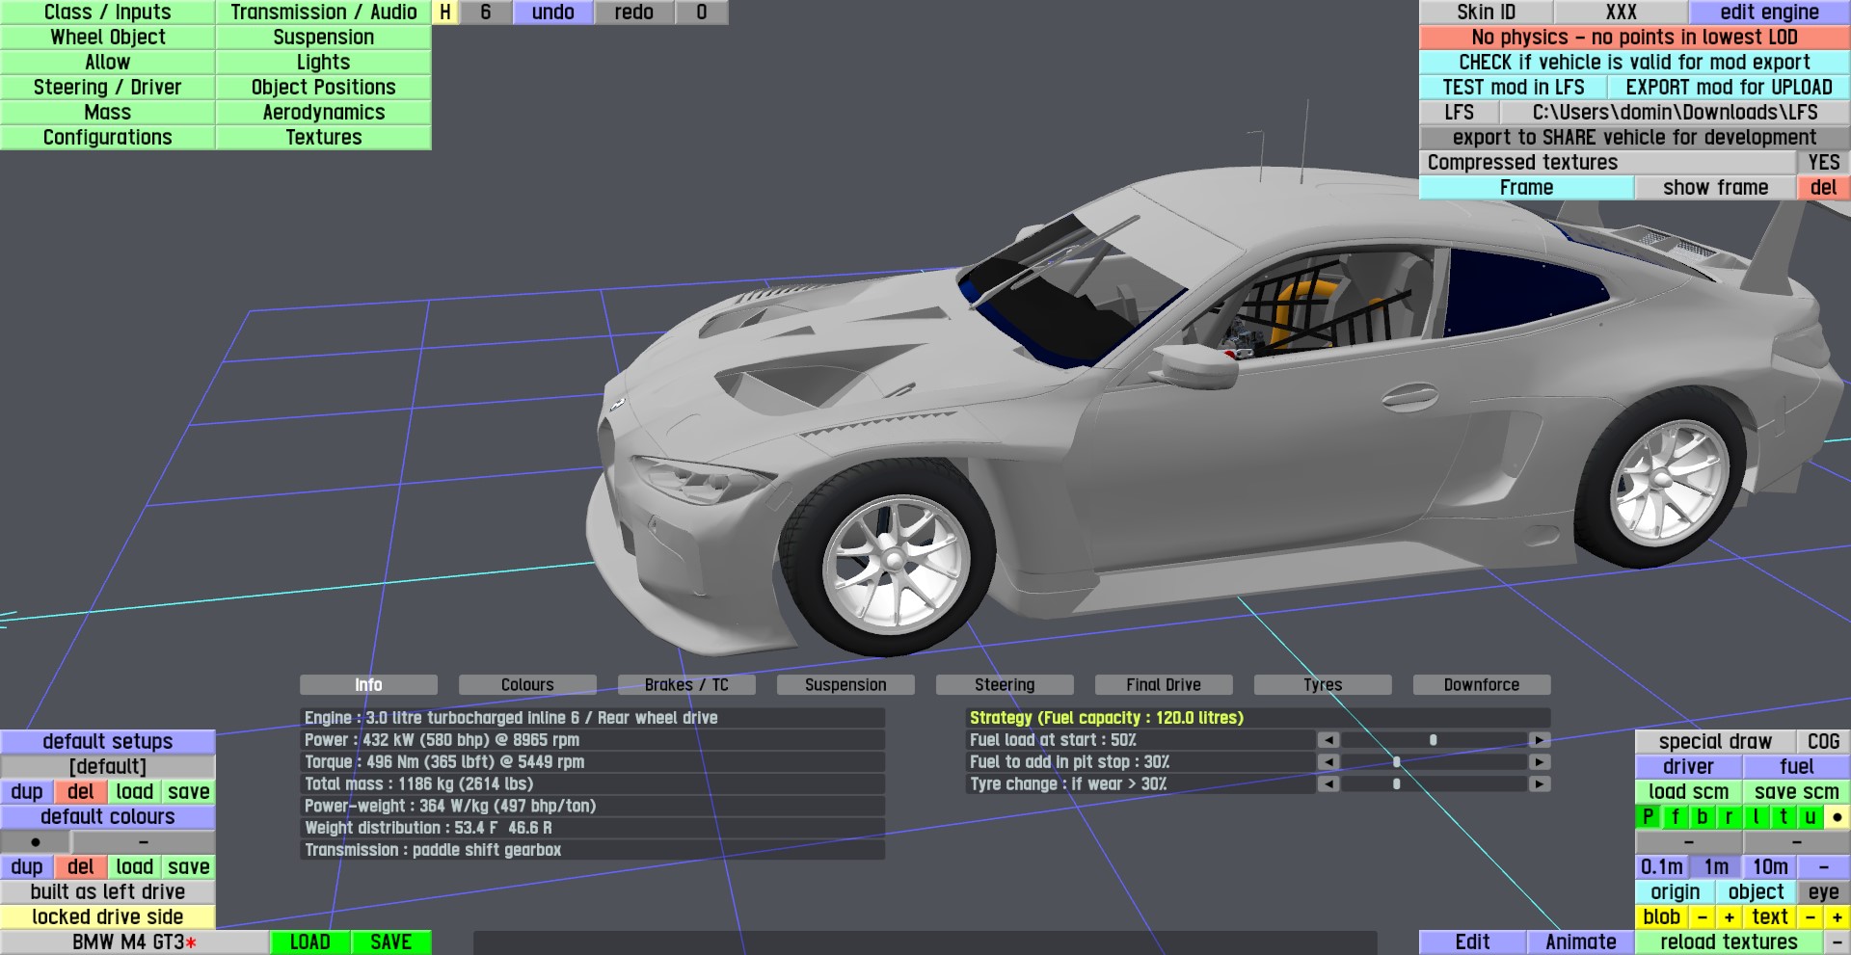Click the green LOAD button
The height and width of the screenshot is (955, 1851).
coord(310,942)
